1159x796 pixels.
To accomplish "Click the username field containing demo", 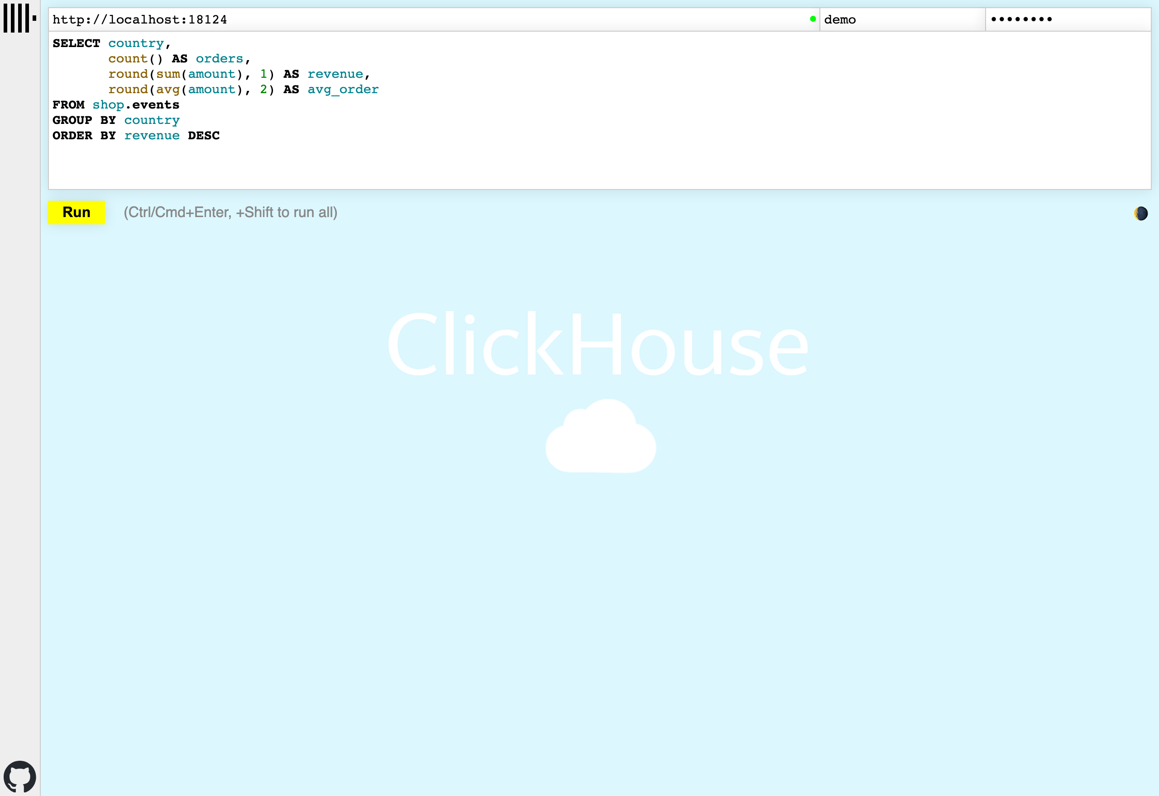I will [902, 19].
